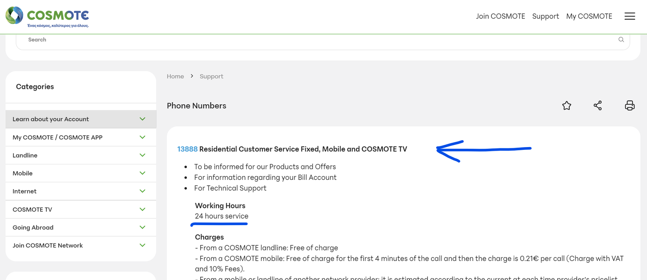
Task: Open Join COSMOTE in top navigation
Action: point(500,16)
